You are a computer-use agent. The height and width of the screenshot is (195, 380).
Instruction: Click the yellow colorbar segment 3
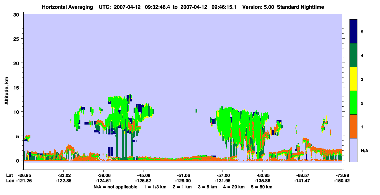(x=353, y=79)
